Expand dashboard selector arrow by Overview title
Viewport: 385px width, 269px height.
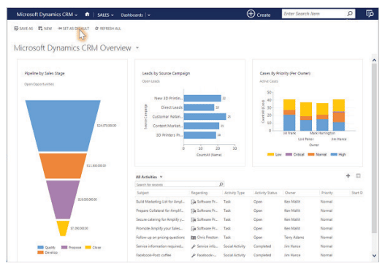(x=137, y=48)
